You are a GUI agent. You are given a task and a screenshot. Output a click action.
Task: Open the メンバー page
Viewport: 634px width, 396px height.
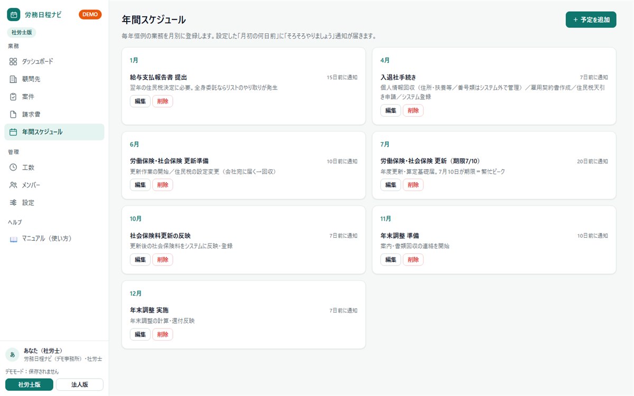click(x=54, y=185)
